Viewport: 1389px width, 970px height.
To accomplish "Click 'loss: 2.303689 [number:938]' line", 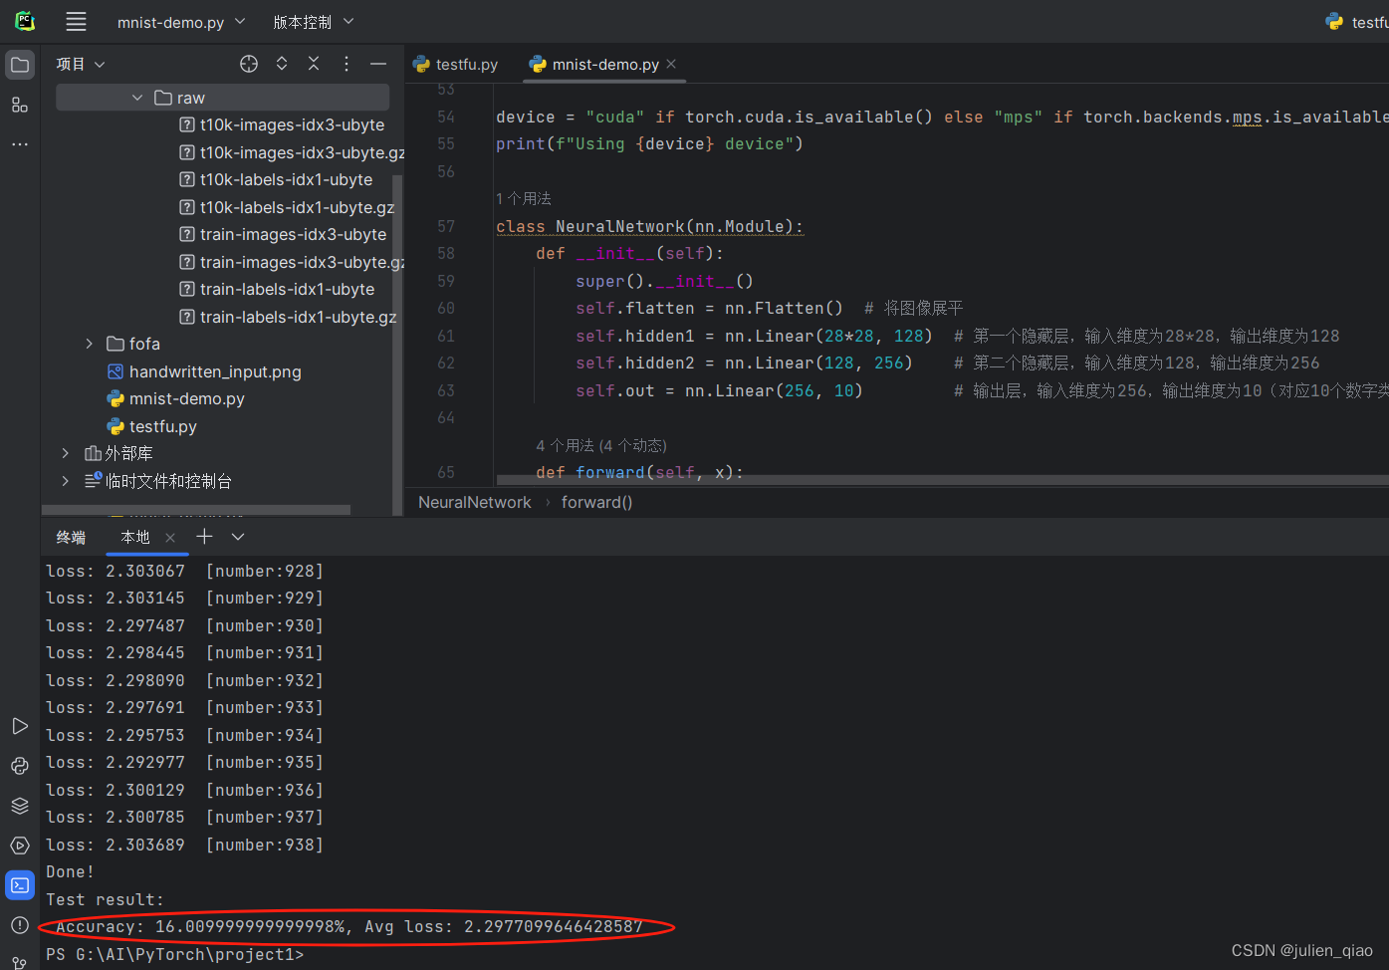I will click(x=185, y=845).
